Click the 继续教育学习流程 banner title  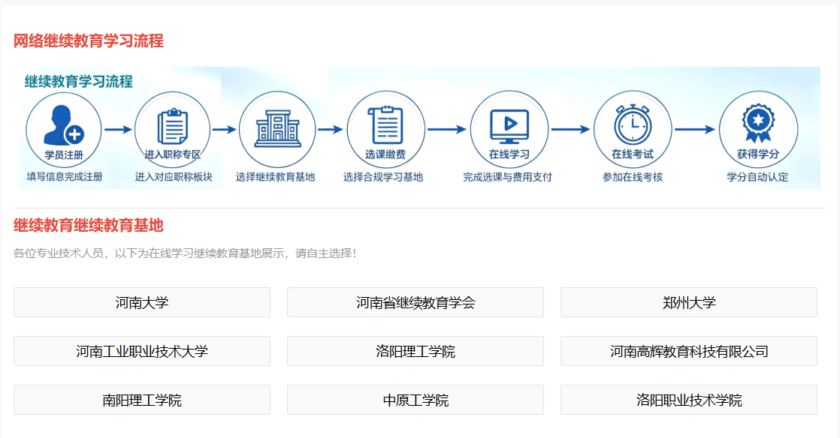pos(79,81)
